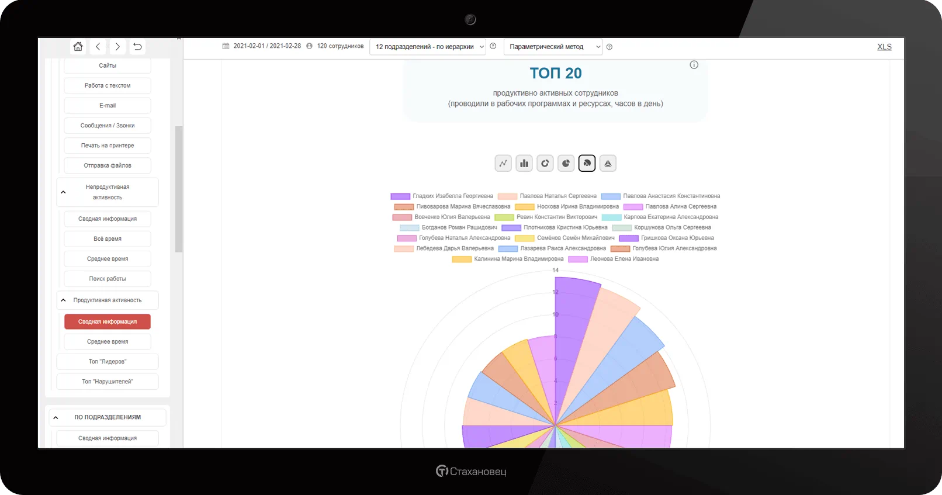Open Отправка файлов menu item
Screen dimensions: 942x495
point(108,165)
